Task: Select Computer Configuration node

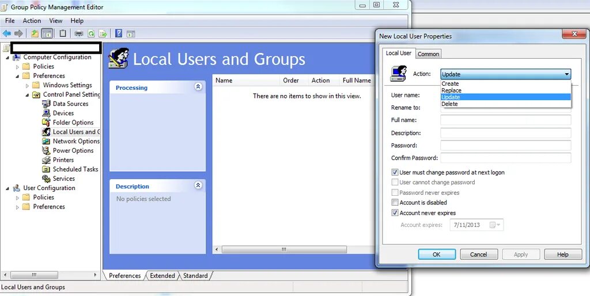Action: (x=57, y=57)
